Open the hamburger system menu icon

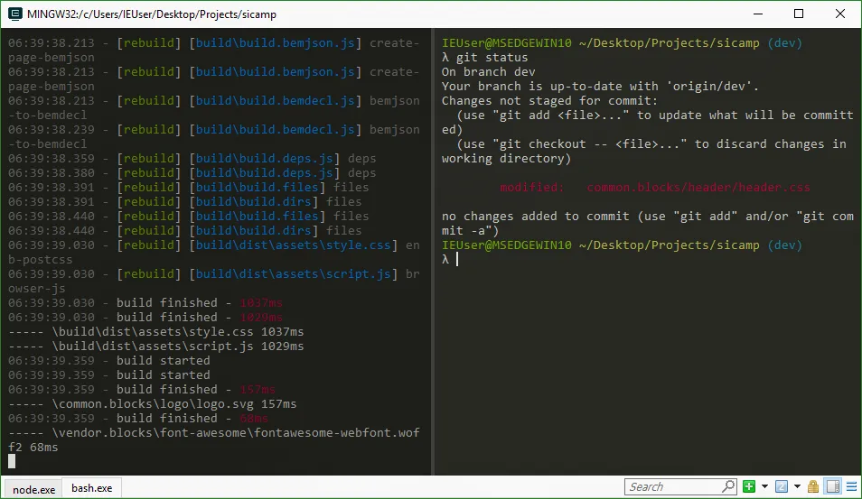click(850, 487)
